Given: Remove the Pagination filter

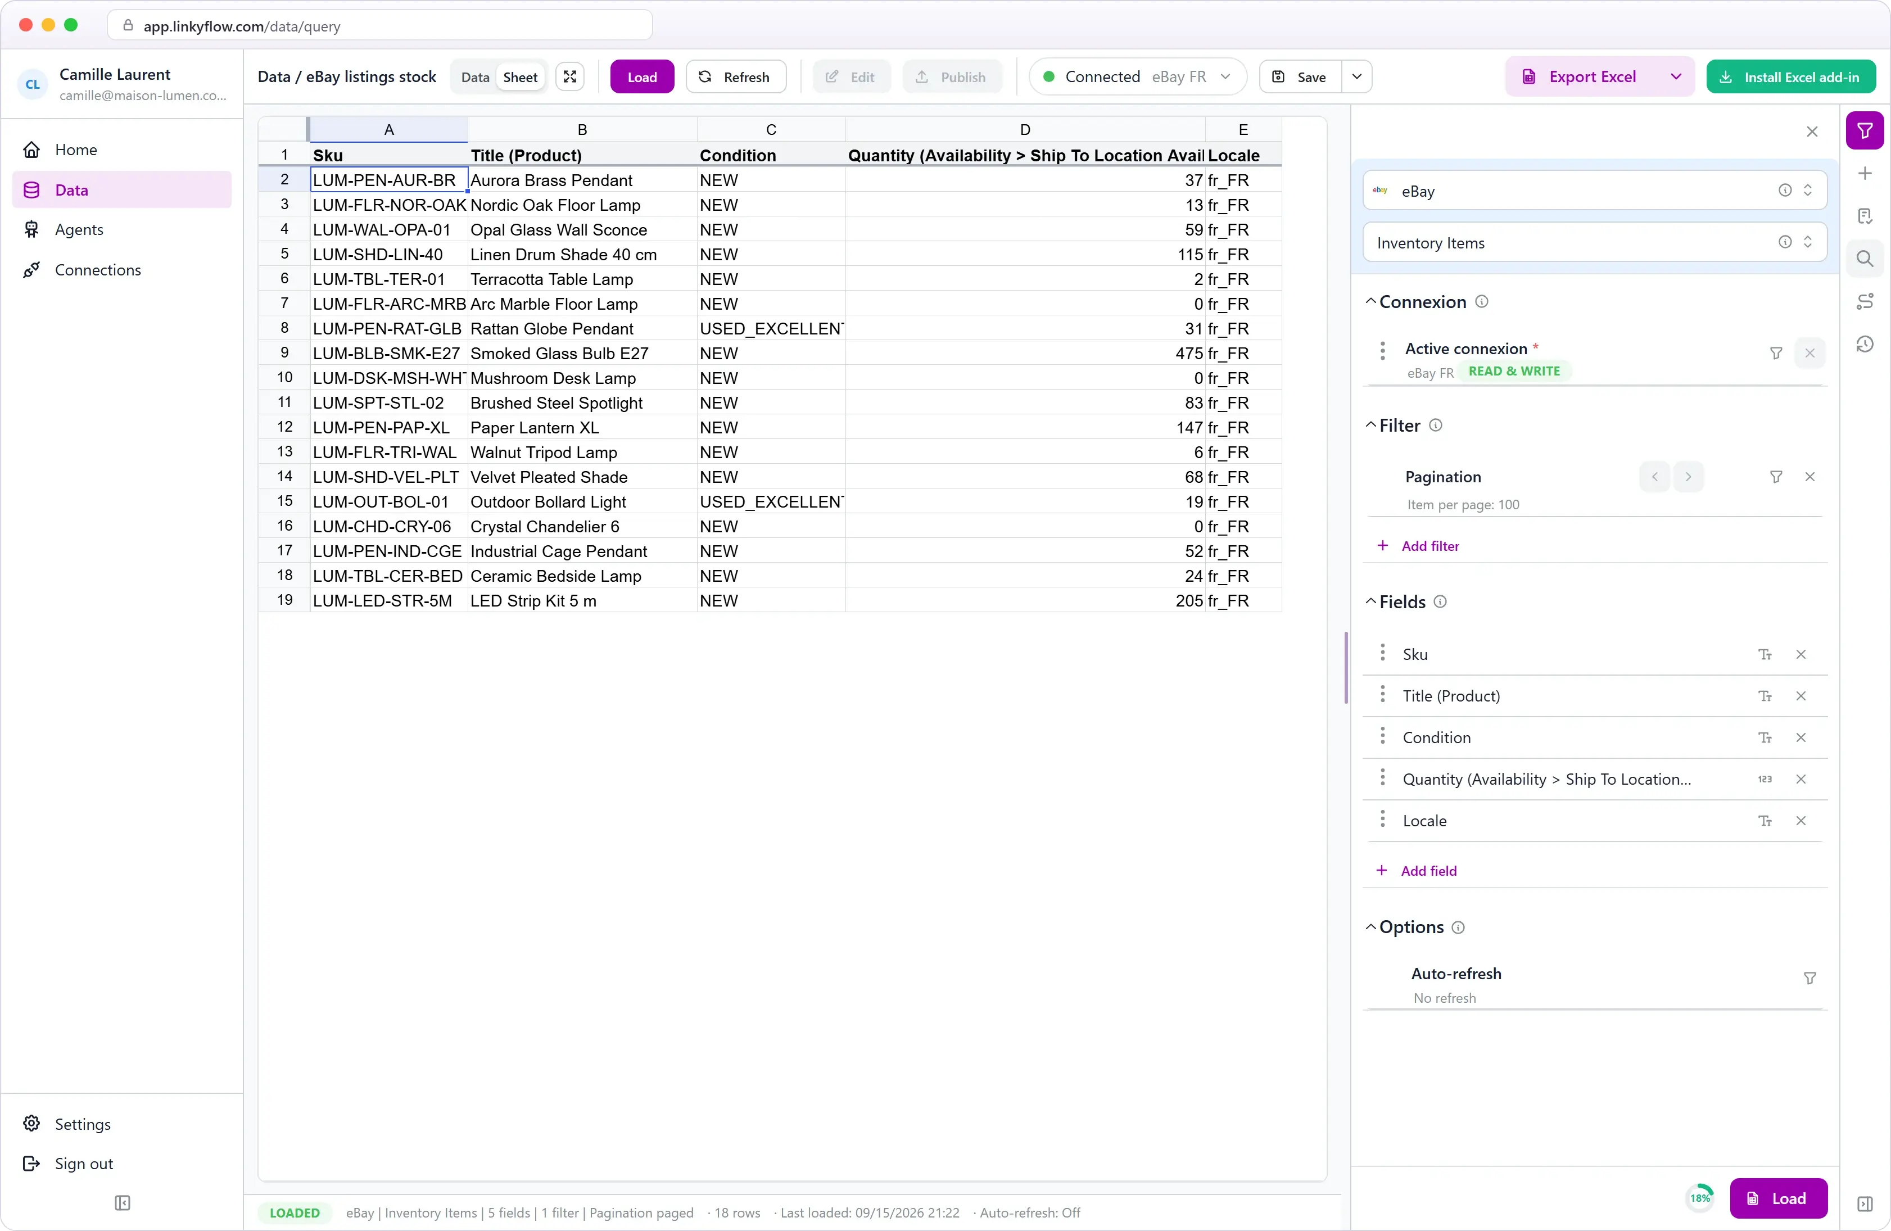Looking at the screenshot, I should [x=1809, y=477].
